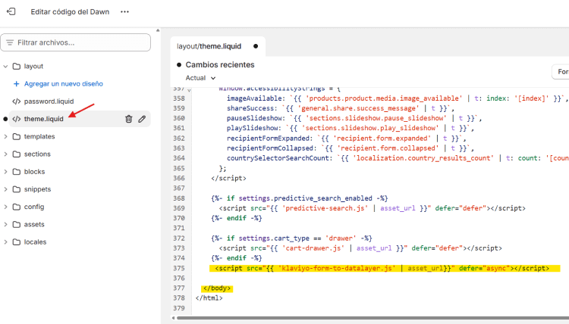Expand the blocks folder chevron
The width and height of the screenshot is (569, 324).
point(5,172)
